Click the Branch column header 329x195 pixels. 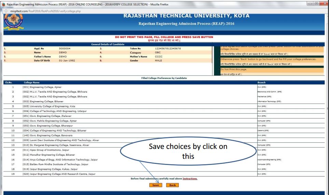point(262,82)
